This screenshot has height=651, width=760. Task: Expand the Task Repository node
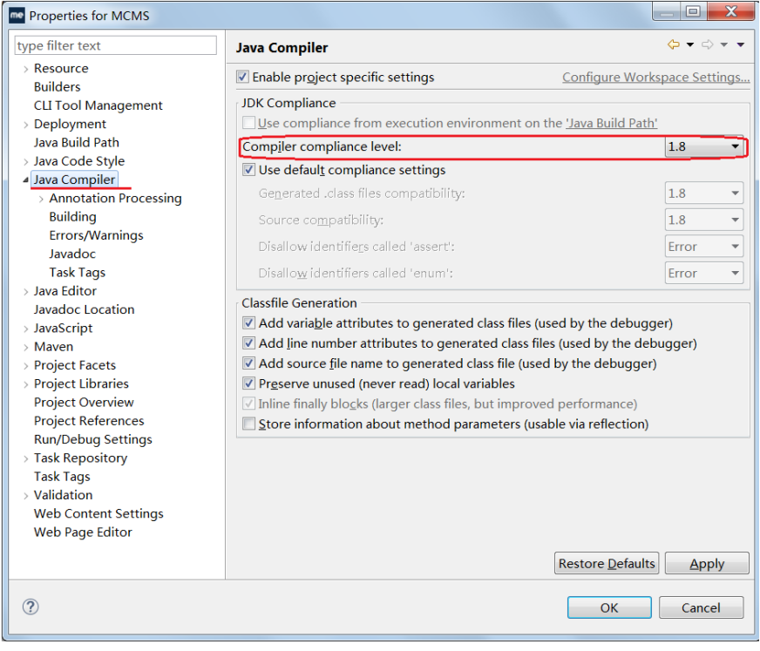click(25, 458)
